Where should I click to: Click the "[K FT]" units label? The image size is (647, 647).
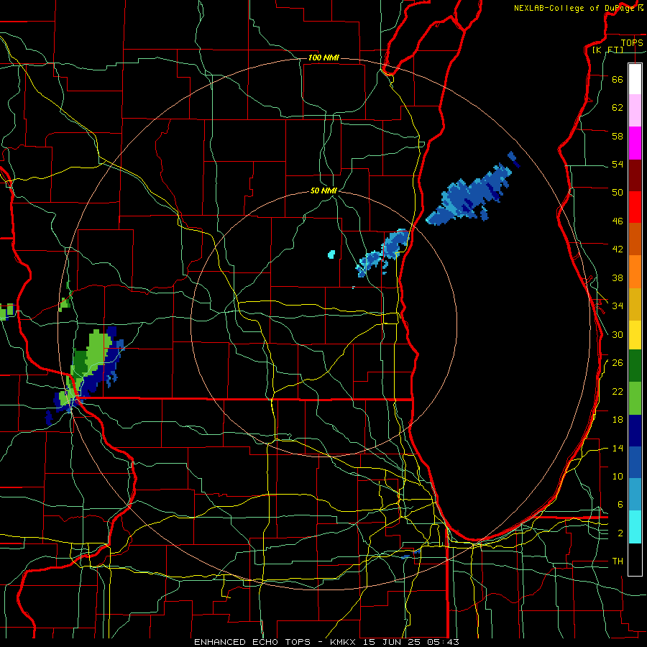607,50
